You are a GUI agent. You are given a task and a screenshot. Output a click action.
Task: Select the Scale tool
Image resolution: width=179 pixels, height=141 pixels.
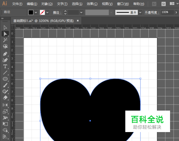click(x=5, y=112)
